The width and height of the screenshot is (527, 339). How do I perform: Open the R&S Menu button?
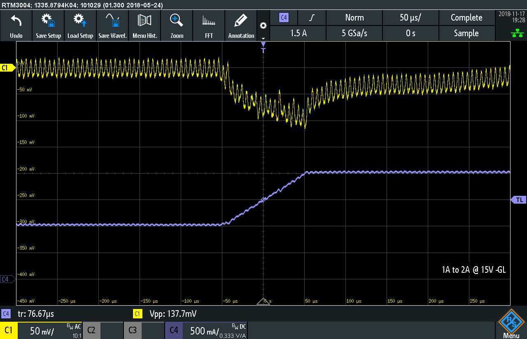pyautogui.click(x=511, y=324)
